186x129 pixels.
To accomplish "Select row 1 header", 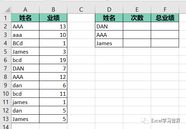I will tap(6, 18).
